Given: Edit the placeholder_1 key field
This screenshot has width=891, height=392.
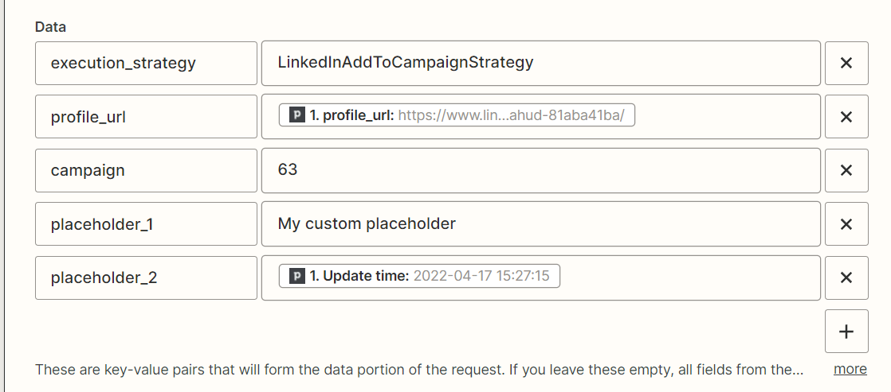Looking at the screenshot, I should tap(146, 224).
